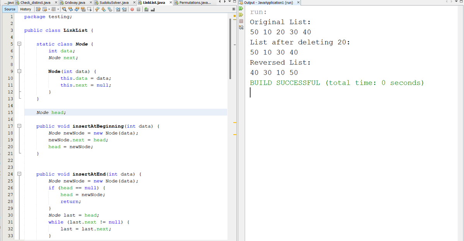The height and width of the screenshot is (241, 464).
Task: Open Output settings wrench icon
Action: [x=241, y=27]
